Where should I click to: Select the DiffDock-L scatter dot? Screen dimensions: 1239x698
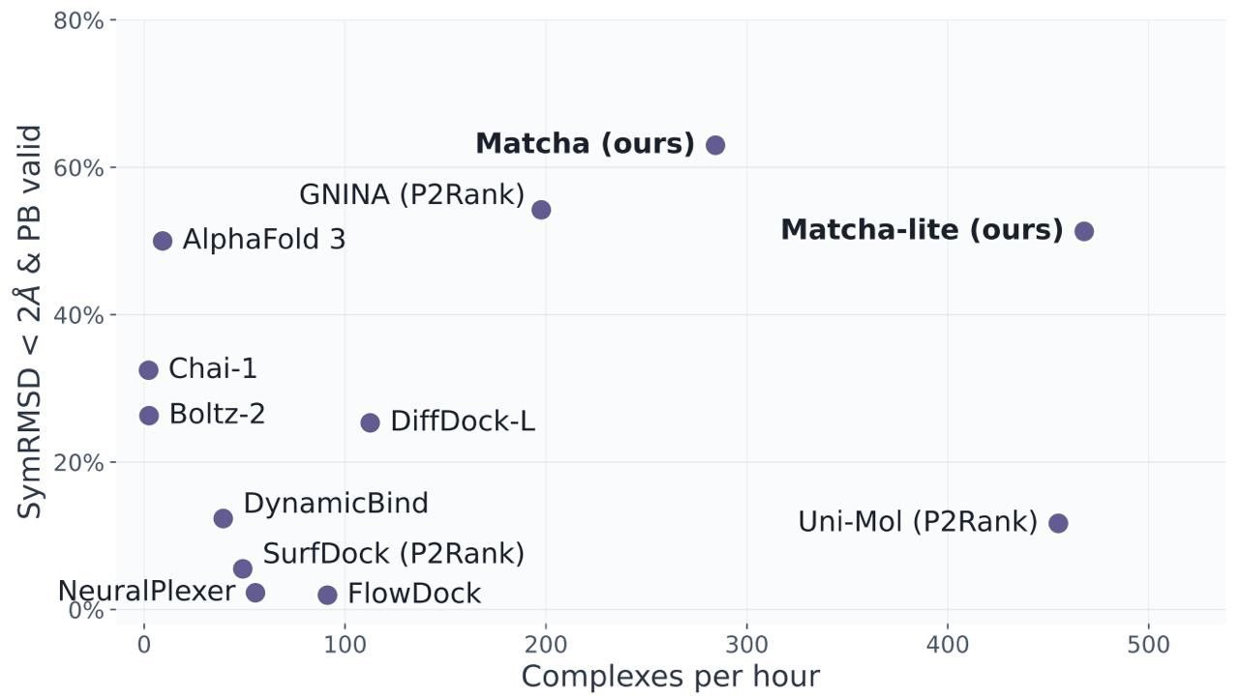(370, 422)
